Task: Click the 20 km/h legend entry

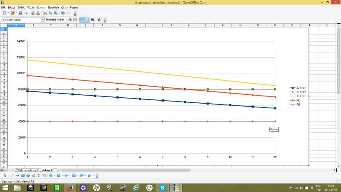Action: click(x=298, y=88)
